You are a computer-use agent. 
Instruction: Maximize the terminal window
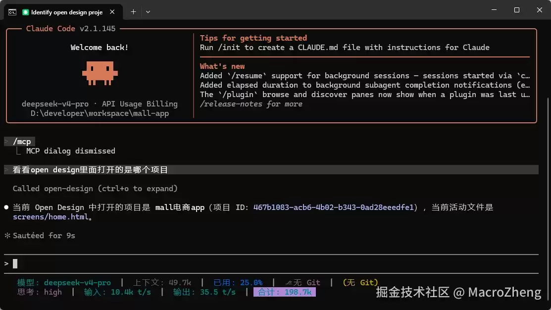click(516, 10)
